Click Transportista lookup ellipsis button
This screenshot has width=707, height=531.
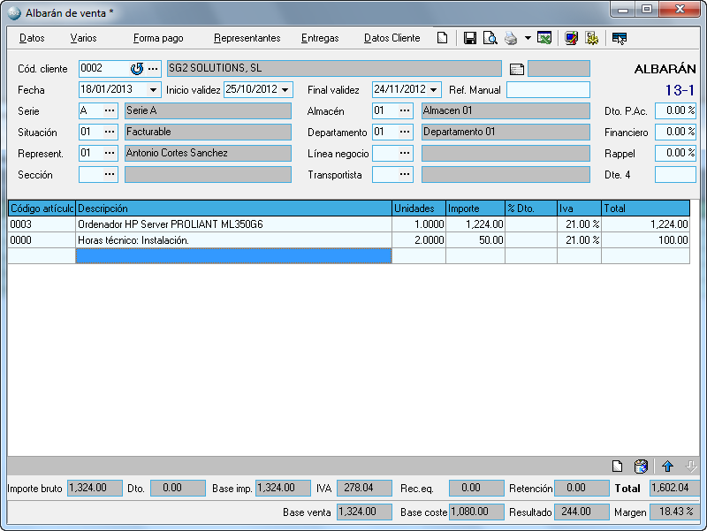[405, 175]
